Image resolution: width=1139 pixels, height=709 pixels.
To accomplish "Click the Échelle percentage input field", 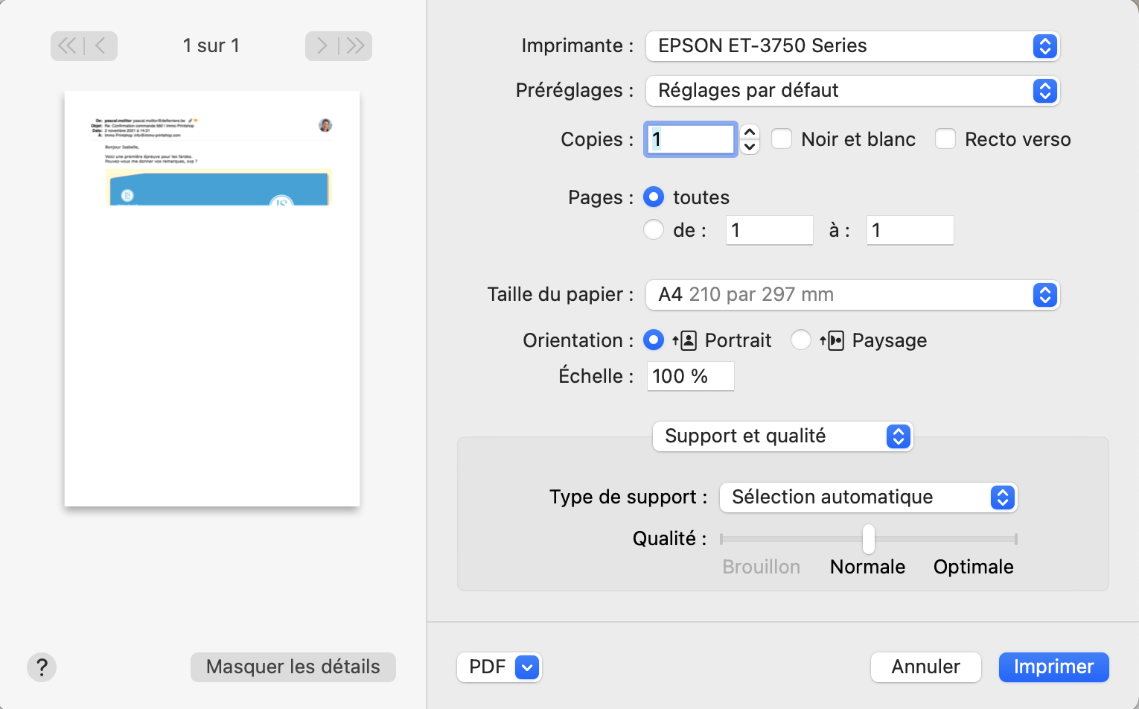I will pos(690,376).
